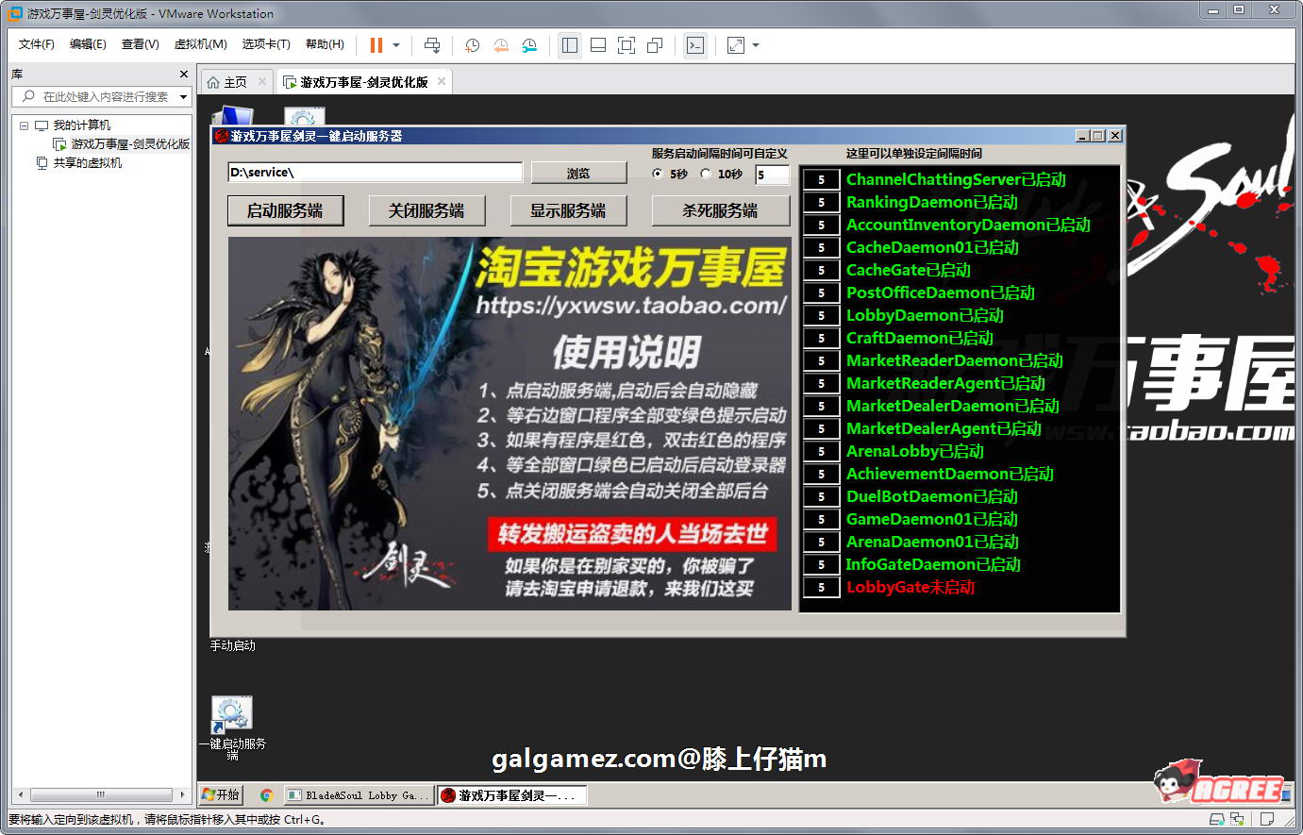Open the Snapshot Manager
Screen dimensions: 1303x835
527,44
